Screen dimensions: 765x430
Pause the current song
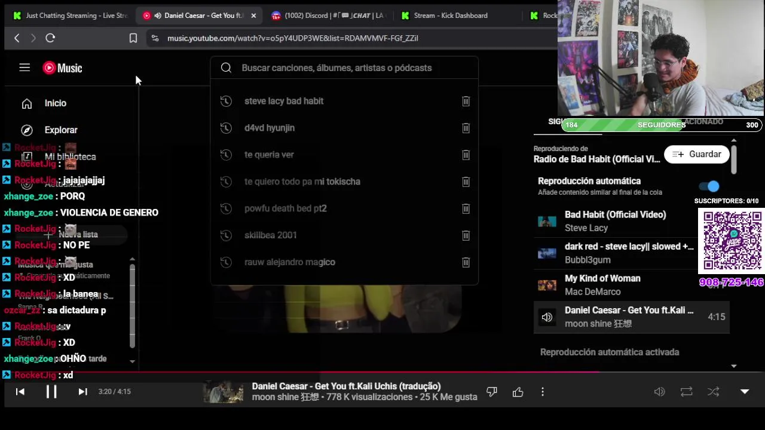pyautogui.click(x=51, y=392)
